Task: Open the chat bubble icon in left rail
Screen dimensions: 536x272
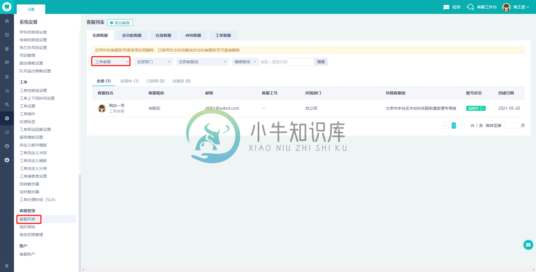Action: (x=7, y=63)
